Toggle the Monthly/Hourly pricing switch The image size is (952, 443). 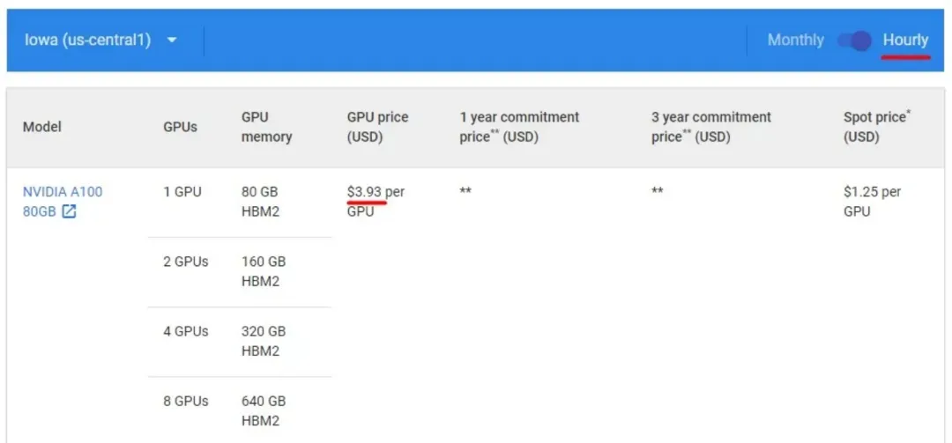854,41
